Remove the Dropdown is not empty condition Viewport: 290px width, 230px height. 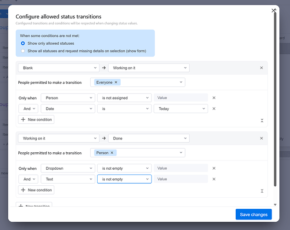click(x=214, y=168)
